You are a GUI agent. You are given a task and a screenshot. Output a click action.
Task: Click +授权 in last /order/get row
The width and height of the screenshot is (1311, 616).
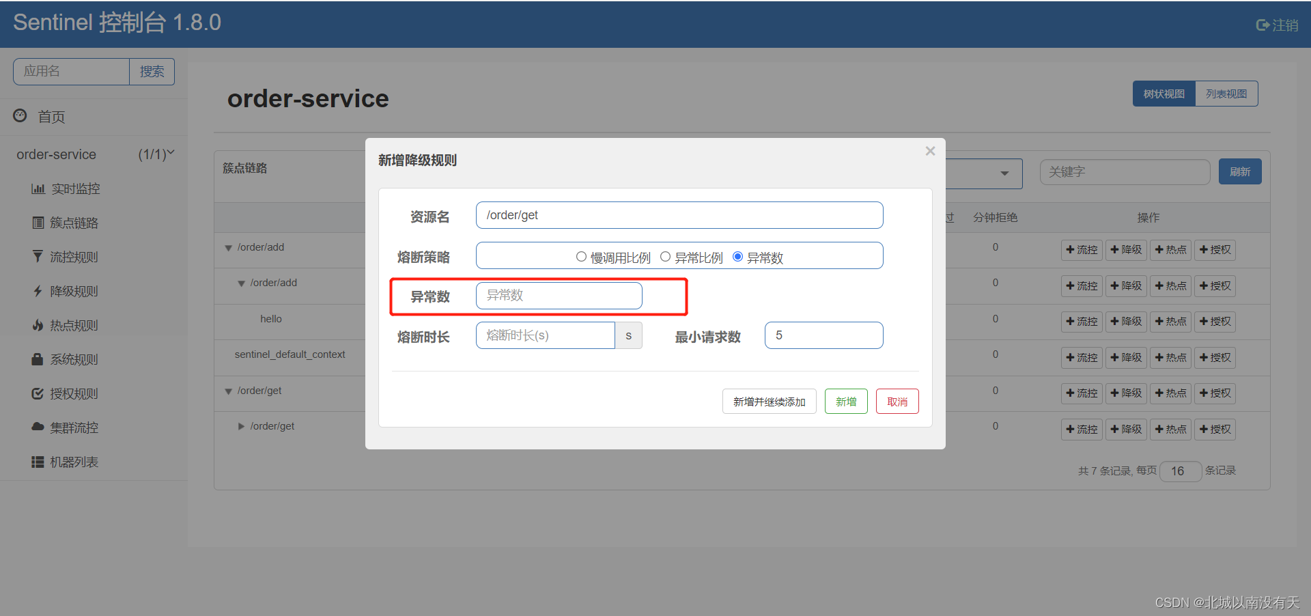[x=1215, y=430]
